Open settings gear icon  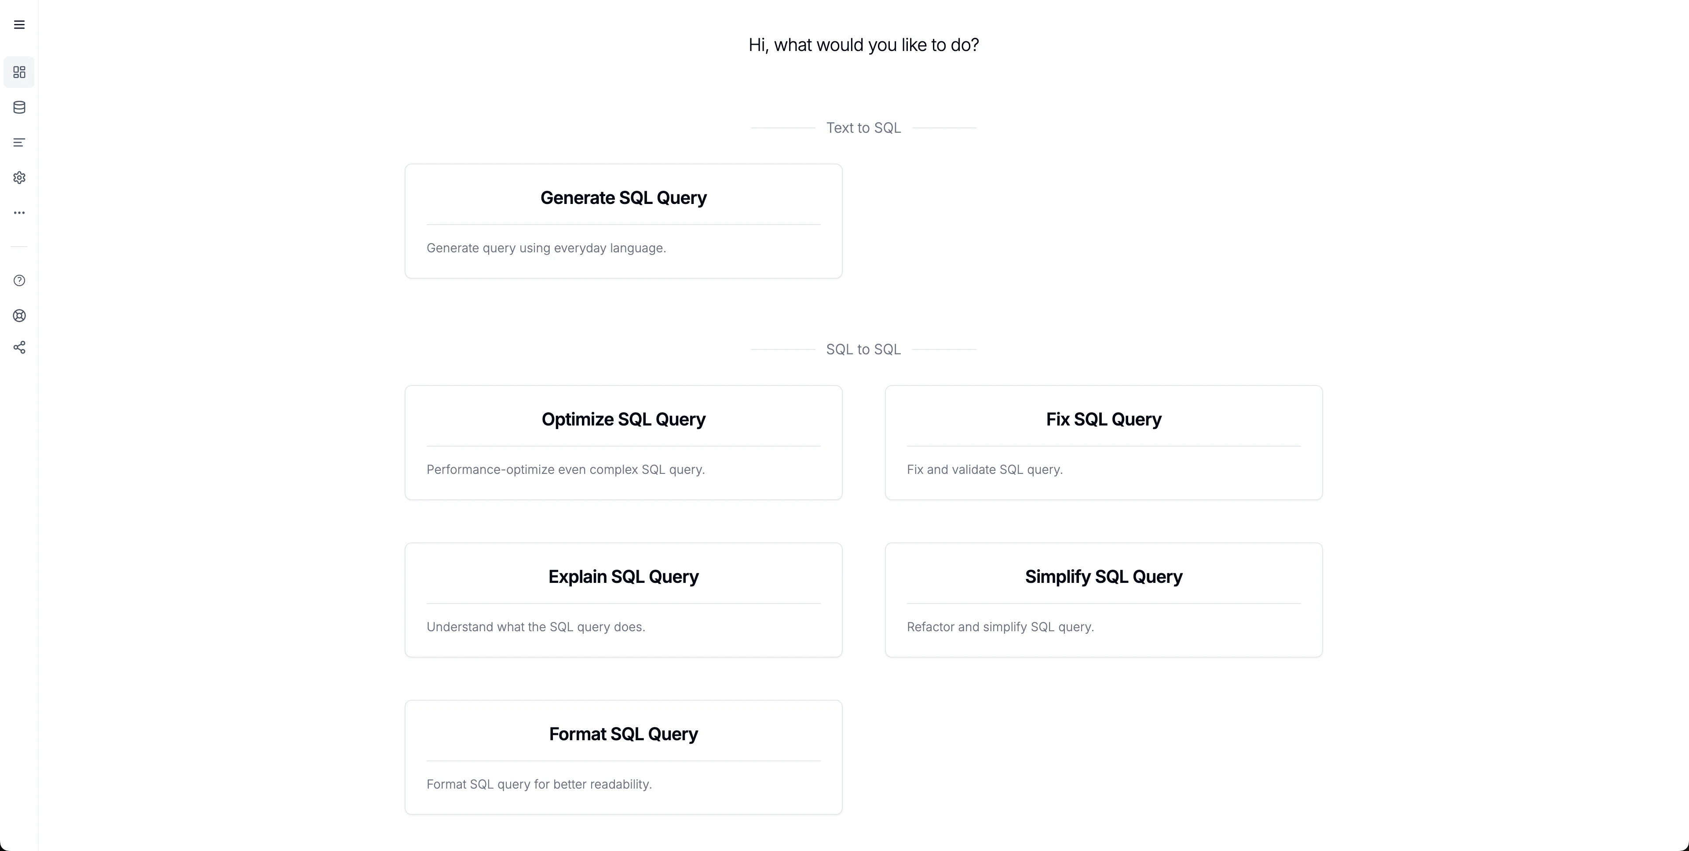coord(19,178)
